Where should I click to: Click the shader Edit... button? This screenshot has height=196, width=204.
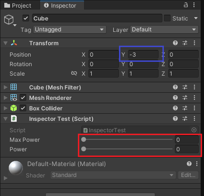pyautogui.click(x=188, y=175)
